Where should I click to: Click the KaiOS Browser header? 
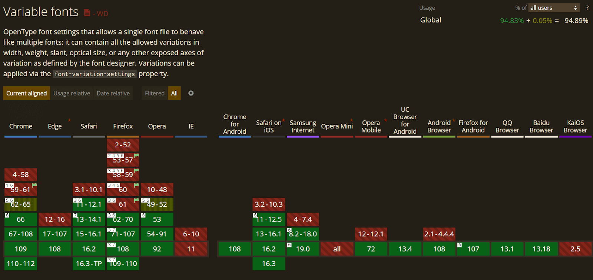point(576,126)
